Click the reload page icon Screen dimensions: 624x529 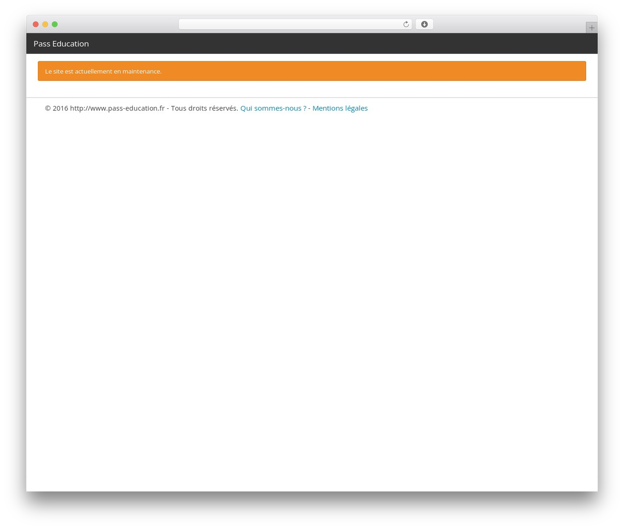[406, 24]
